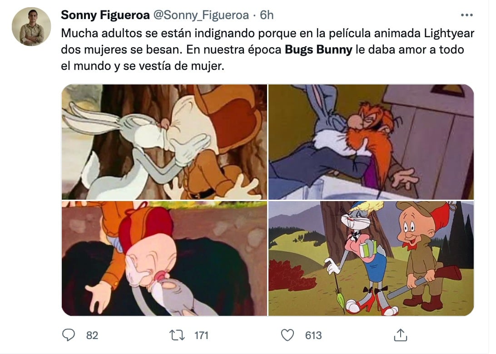The image size is (496, 354).
Task: Like the tweet with the heart icon
Action: [x=288, y=335]
